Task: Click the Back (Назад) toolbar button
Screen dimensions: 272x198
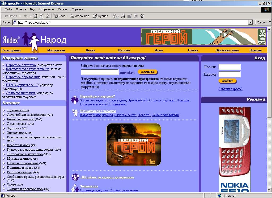Action: [x=11, y=16]
